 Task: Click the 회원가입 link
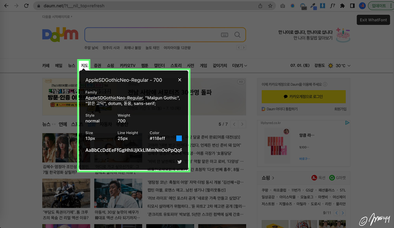[340, 109]
